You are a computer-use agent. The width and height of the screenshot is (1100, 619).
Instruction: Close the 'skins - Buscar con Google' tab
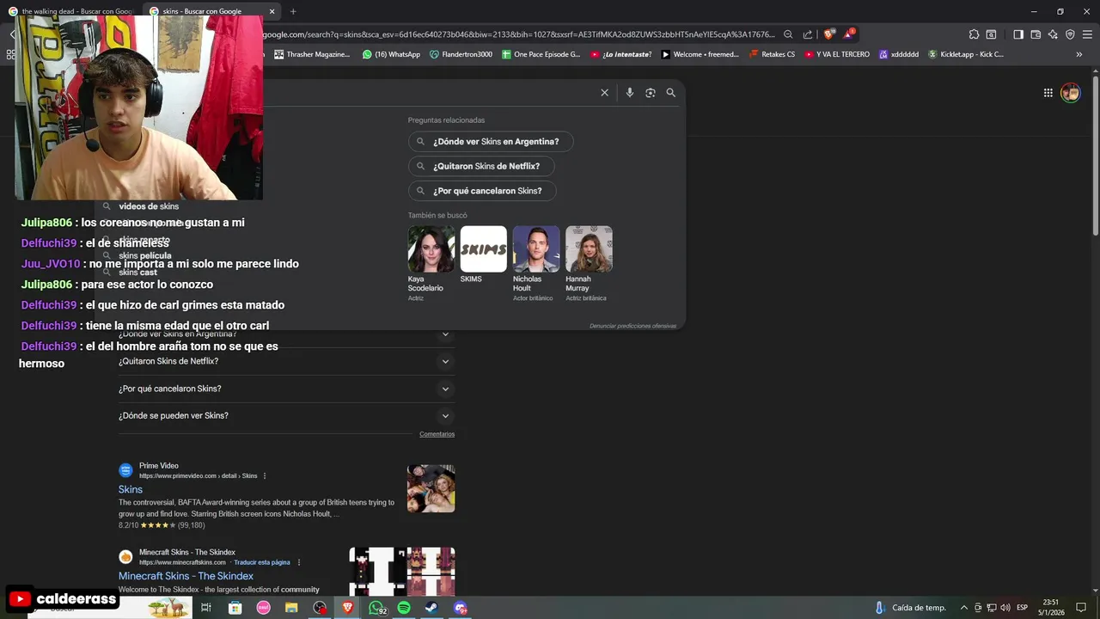coord(272,11)
